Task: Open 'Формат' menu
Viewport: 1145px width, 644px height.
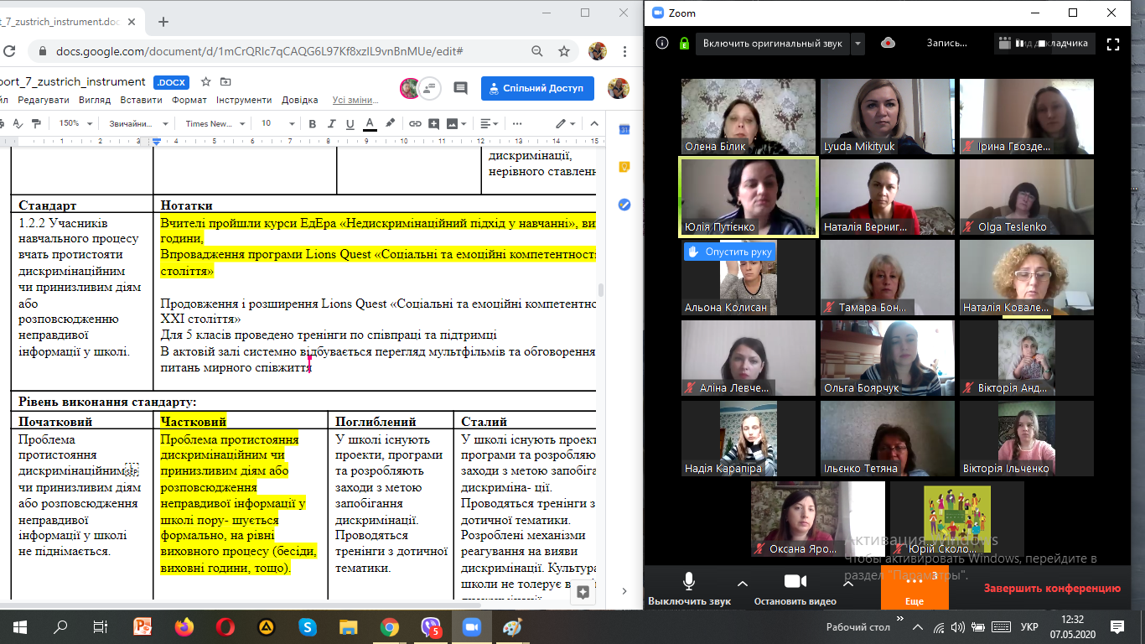Action: coord(189,100)
